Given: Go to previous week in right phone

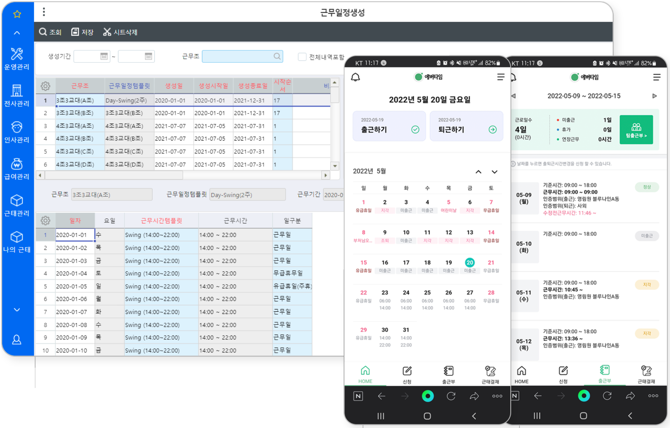Looking at the screenshot, I should 514,96.
